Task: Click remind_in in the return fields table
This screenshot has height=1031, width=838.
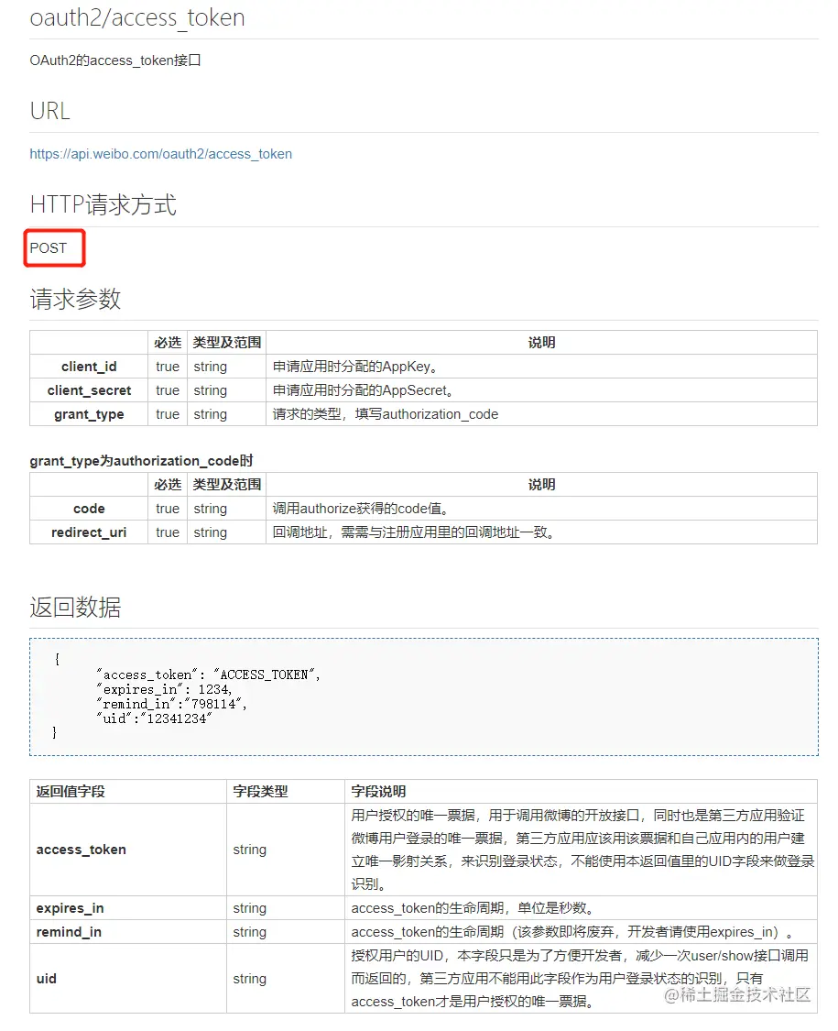Action: tap(69, 931)
